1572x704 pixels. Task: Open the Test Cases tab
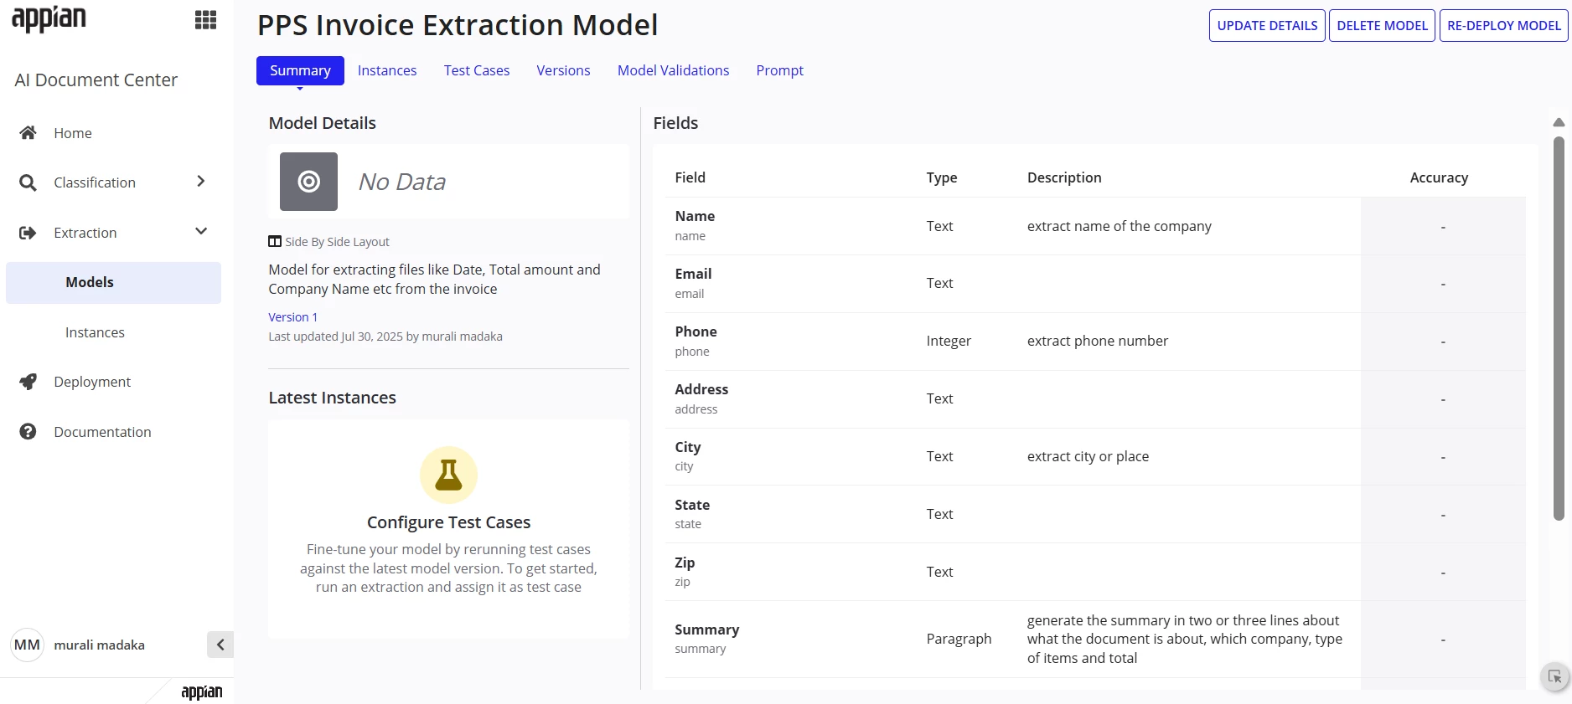[477, 70]
